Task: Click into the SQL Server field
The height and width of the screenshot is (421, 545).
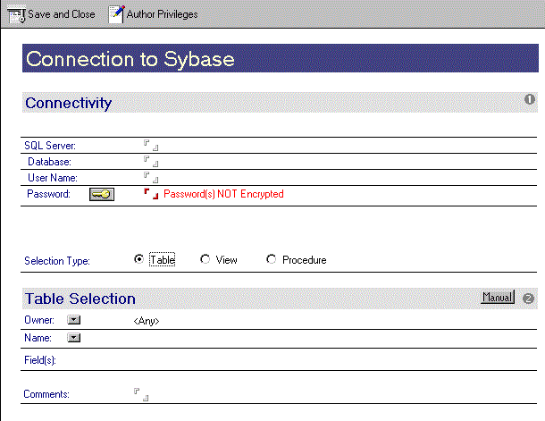Action: (151, 146)
